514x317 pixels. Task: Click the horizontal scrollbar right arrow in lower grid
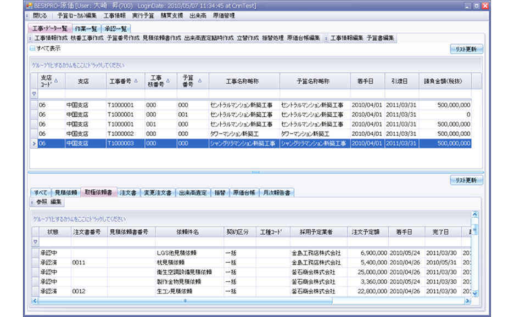[x=468, y=301]
